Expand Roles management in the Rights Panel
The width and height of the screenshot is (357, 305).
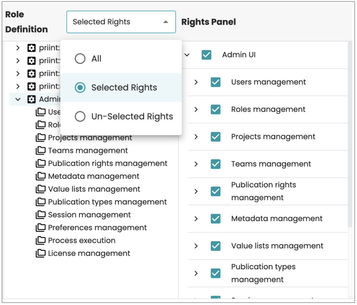click(195, 109)
